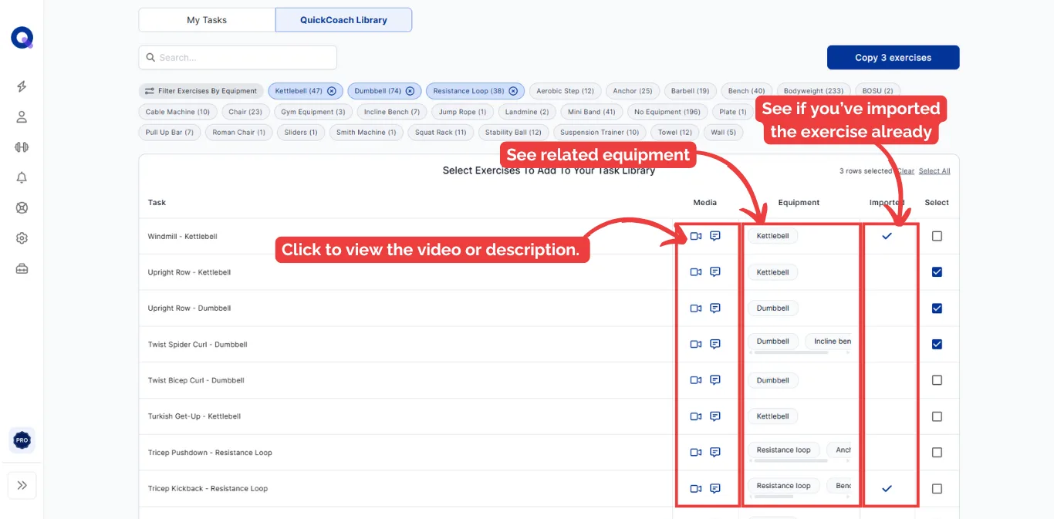View video for Upright Row - Kettlebell

[x=696, y=272]
